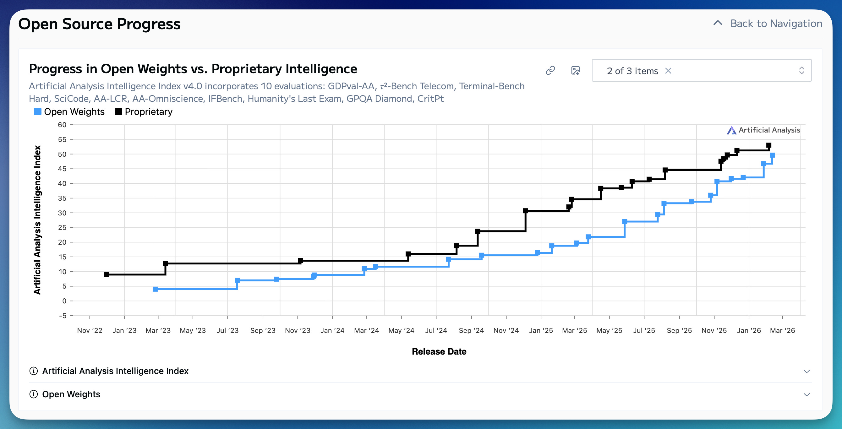Click the black Proprietary legend swatch
Screen dimensions: 842x429
pos(118,112)
